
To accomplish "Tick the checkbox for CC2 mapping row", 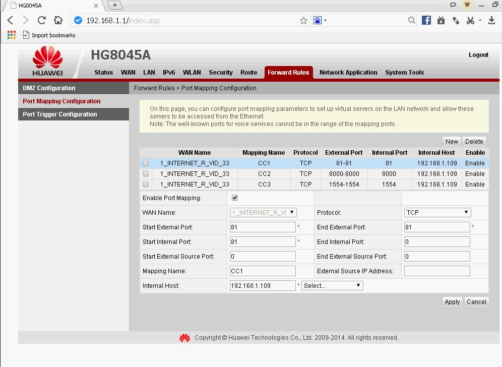I will tap(146, 173).
